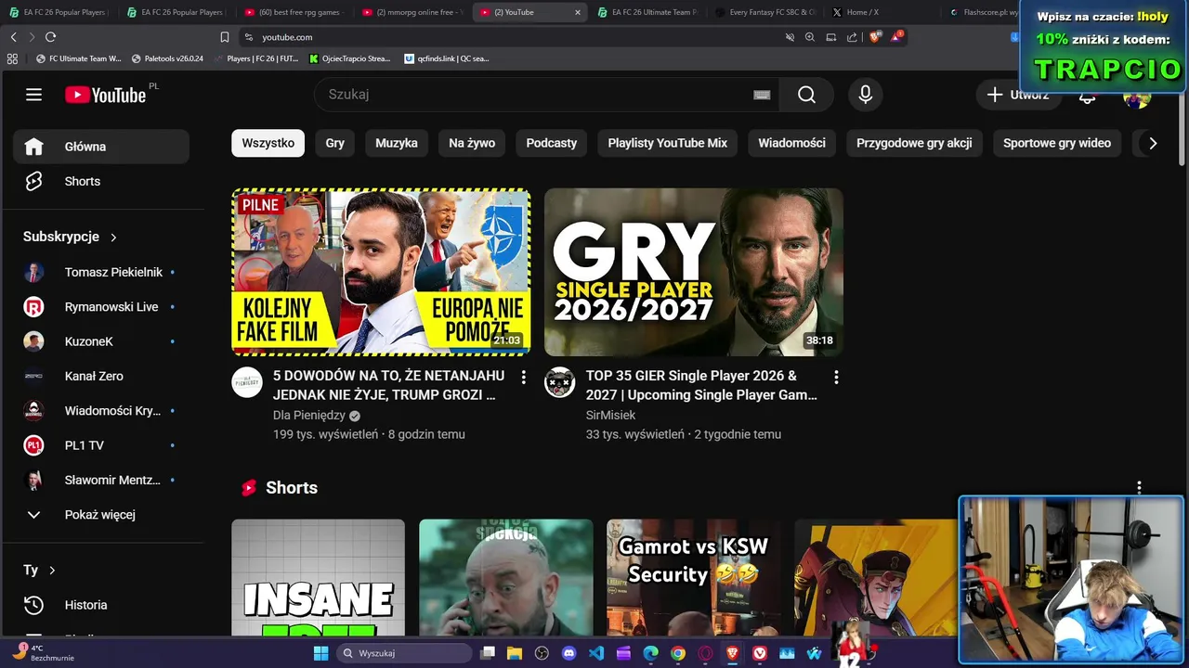Open the KOLEJNY FAKE FILM video thumbnail

click(381, 272)
